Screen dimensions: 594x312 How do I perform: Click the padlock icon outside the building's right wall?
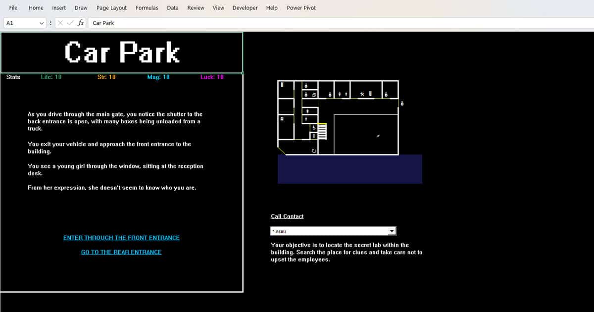[x=402, y=104]
